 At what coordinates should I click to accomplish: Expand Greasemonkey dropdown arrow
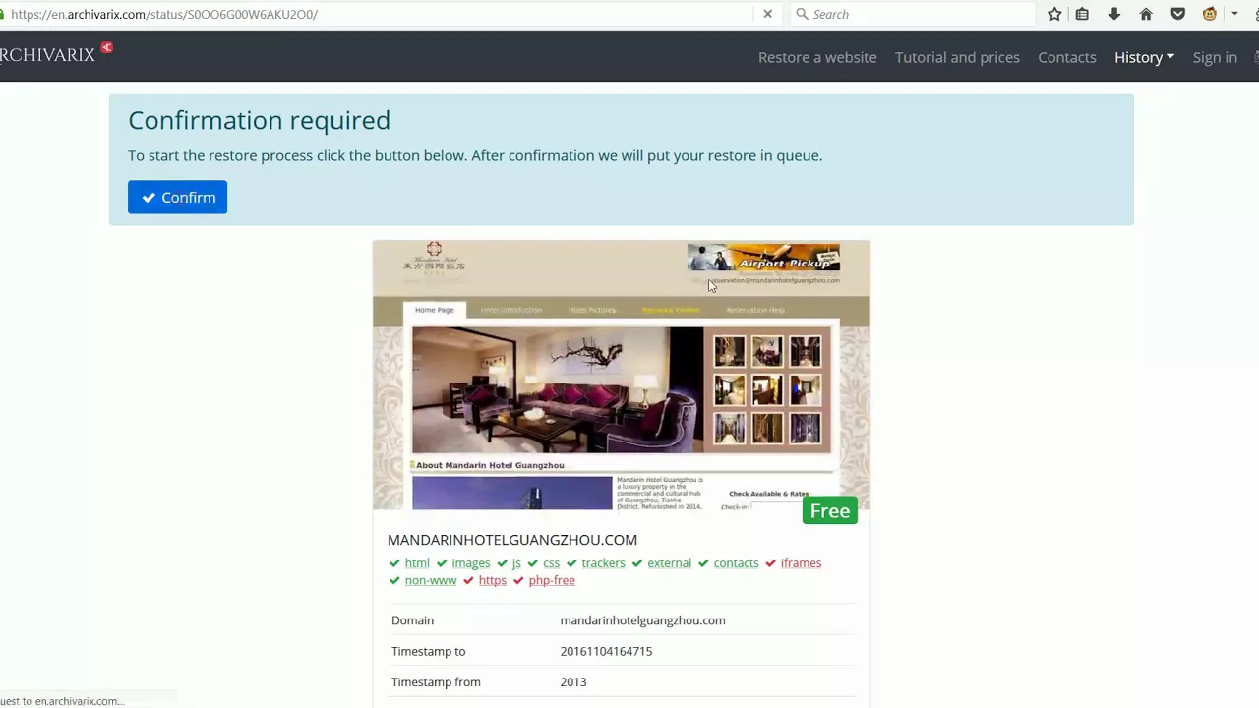click(x=1234, y=14)
